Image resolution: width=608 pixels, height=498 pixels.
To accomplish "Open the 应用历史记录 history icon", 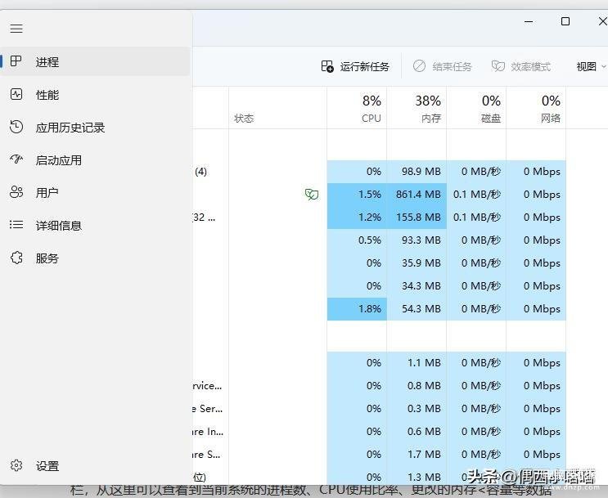I will [x=16, y=127].
